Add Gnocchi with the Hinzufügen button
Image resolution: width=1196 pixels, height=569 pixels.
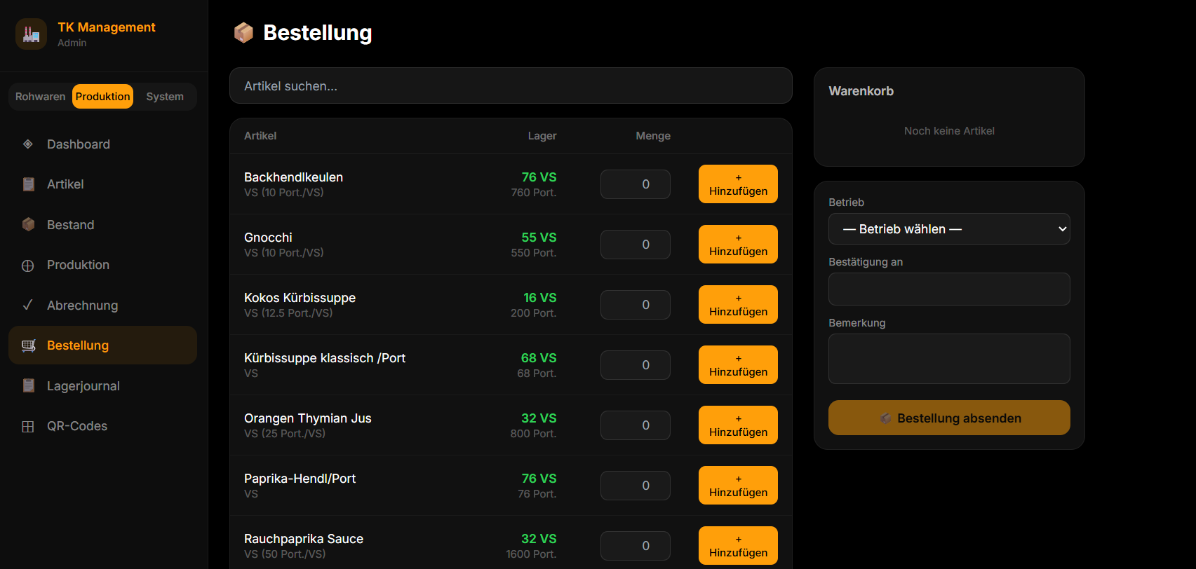(x=738, y=244)
